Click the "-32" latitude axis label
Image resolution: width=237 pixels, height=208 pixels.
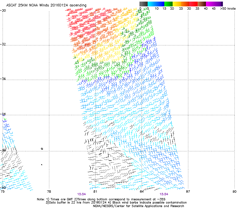(3, 44)
